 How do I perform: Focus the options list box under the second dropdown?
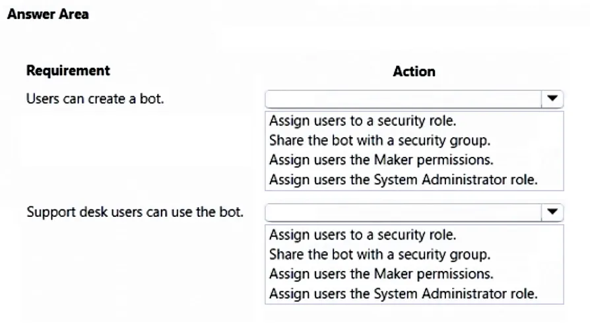coord(414,264)
